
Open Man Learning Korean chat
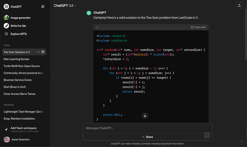coord(24,59)
